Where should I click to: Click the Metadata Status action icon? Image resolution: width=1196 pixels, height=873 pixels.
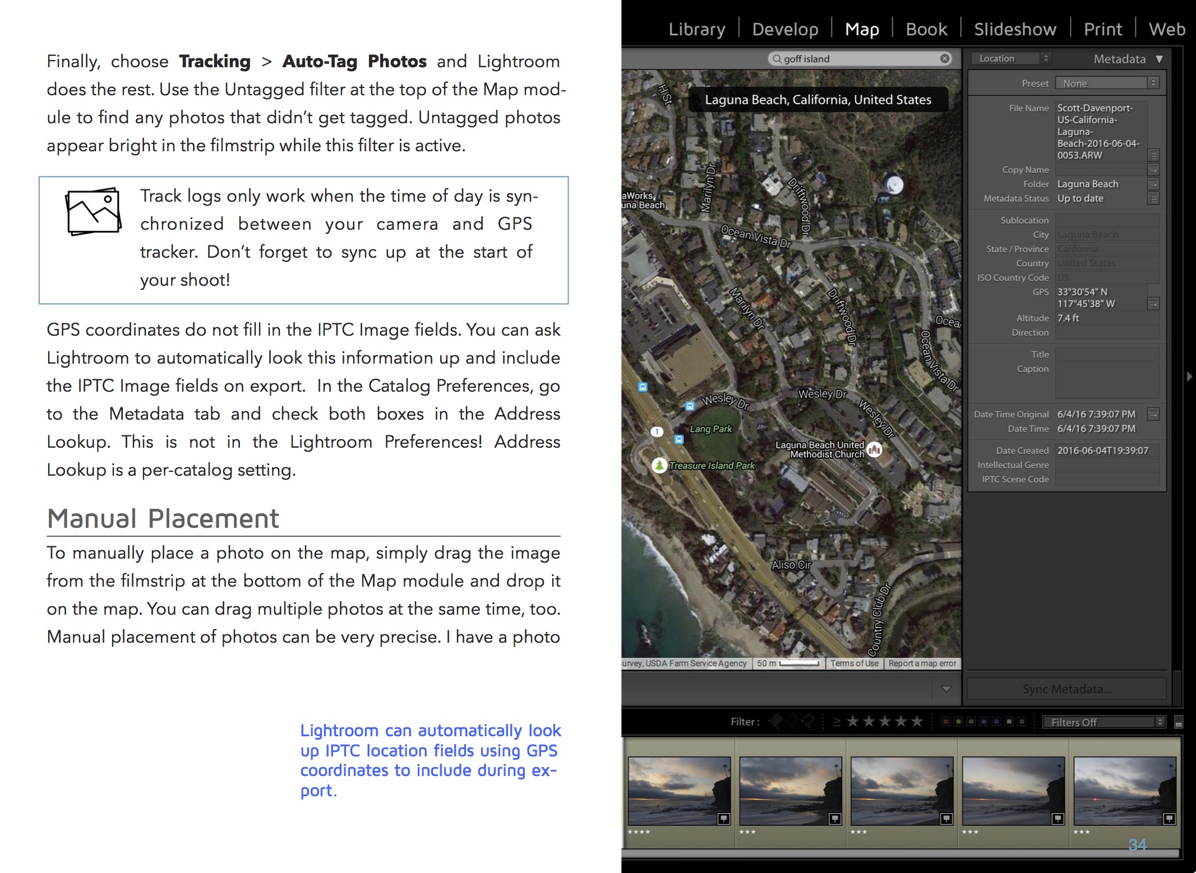coord(1153,198)
